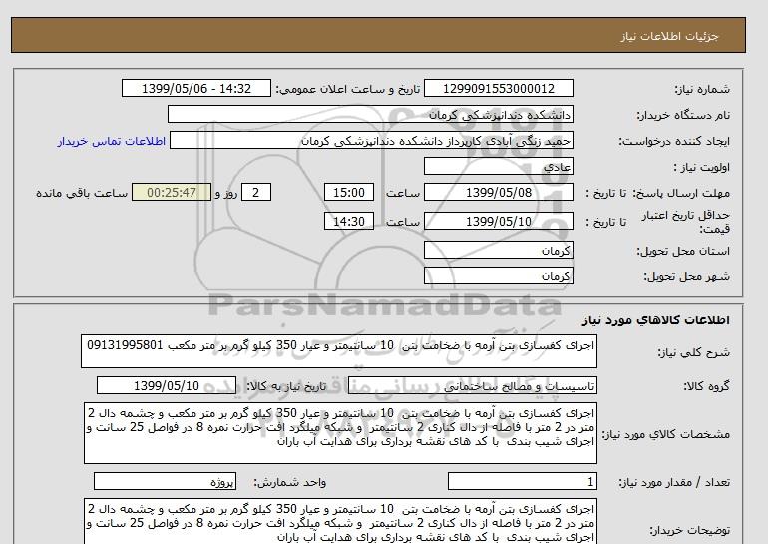Select the delivery city field کرمان

pyautogui.click(x=498, y=275)
